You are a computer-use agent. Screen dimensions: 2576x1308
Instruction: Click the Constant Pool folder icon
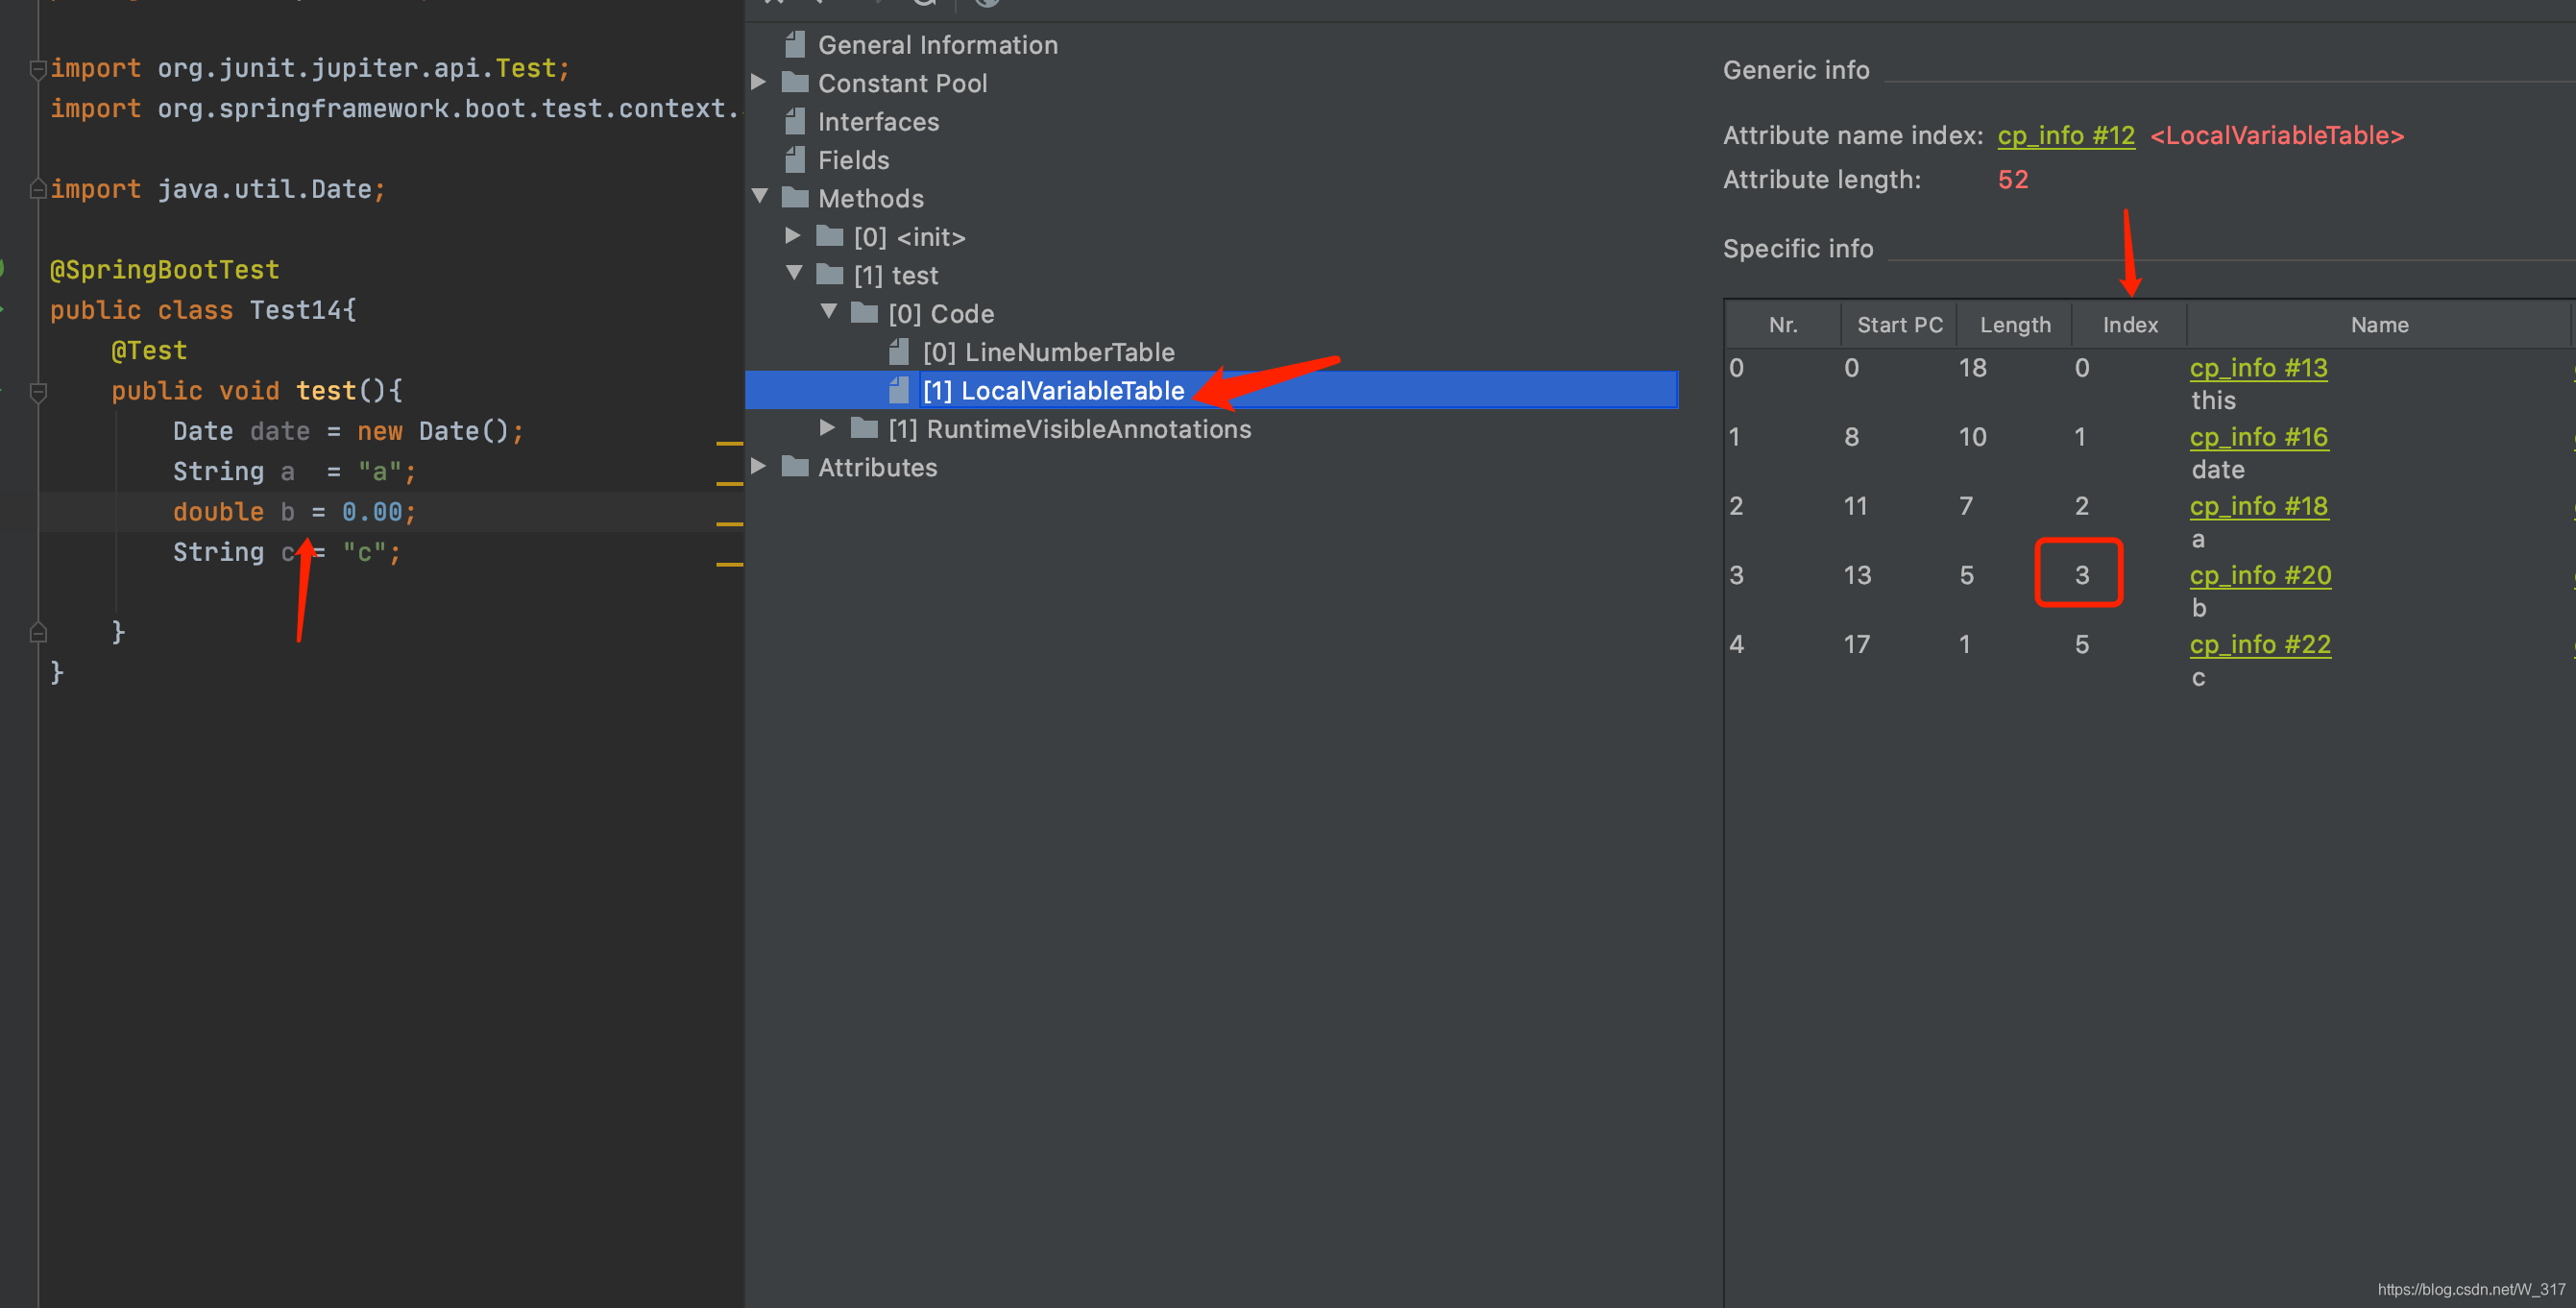[x=795, y=82]
